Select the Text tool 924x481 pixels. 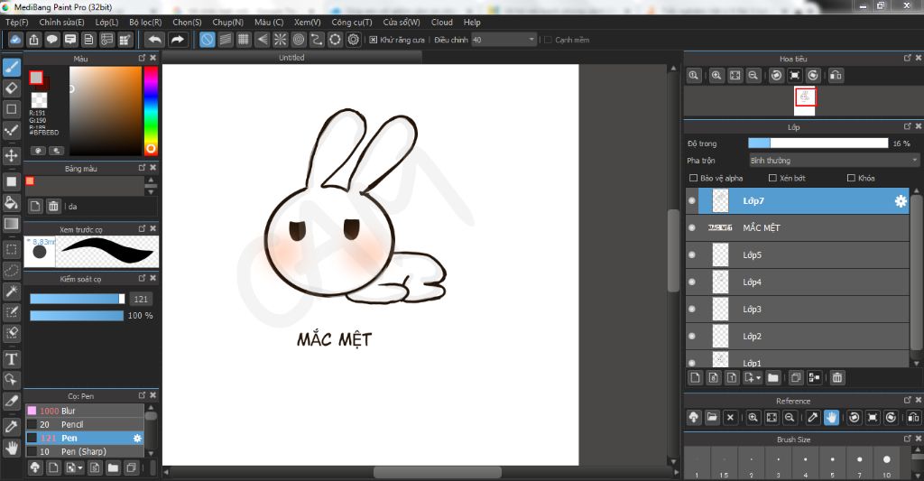point(11,359)
